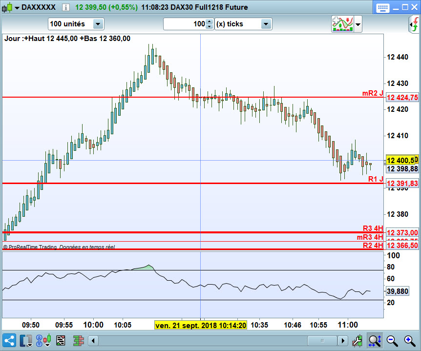The width and height of the screenshot is (421, 351).
Task: Expand the indicator list dropdown arrow
Action: point(358,24)
